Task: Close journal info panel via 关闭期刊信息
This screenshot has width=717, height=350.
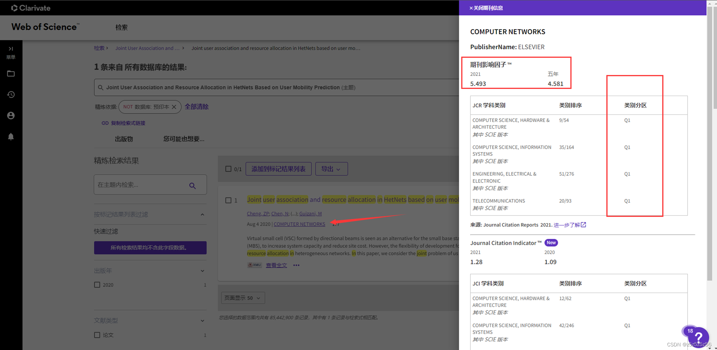Action: (486, 8)
